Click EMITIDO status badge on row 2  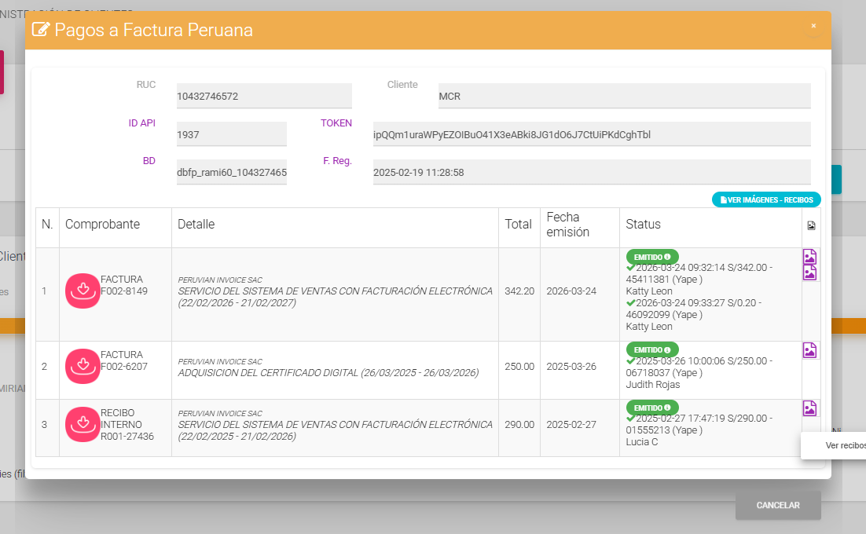[x=652, y=349]
